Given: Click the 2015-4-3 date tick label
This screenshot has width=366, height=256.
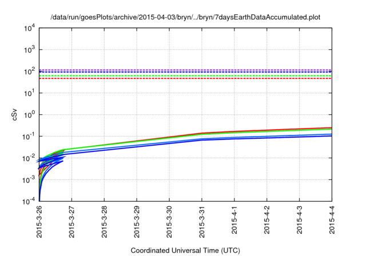Looking at the screenshot, I should 300,219.
